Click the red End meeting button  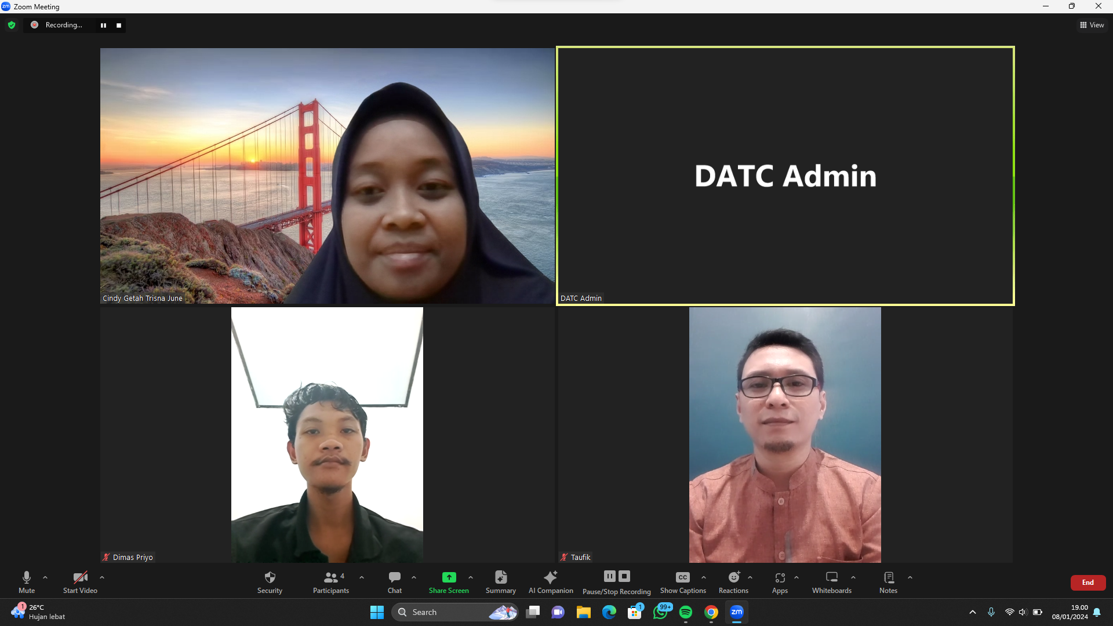coord(1087,583)
